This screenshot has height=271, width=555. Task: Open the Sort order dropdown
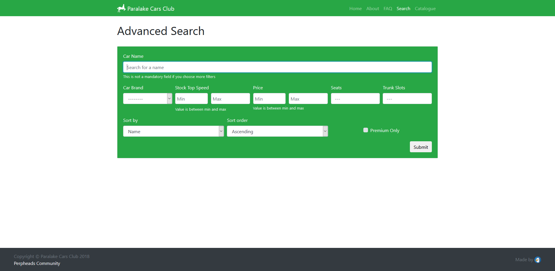277,131
